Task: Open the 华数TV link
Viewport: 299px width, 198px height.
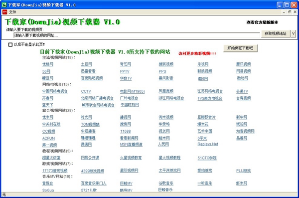Action: pyautogui.click(x=126, y=78)
